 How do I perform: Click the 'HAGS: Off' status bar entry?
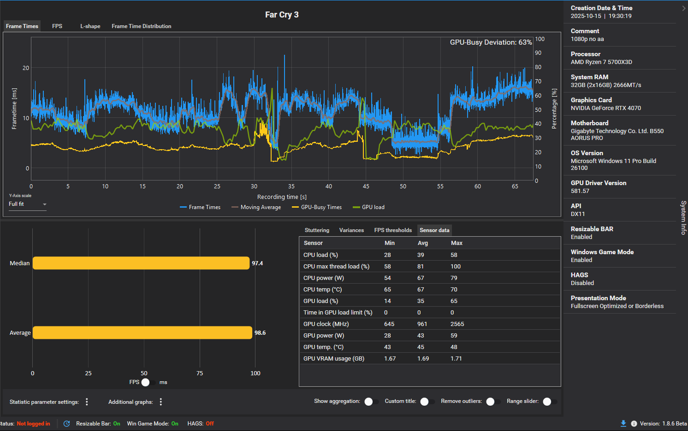click(x=201, y=424)
